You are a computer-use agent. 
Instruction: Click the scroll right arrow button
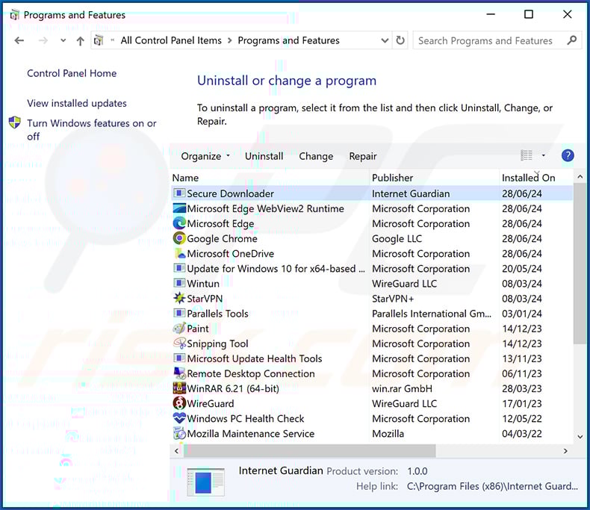(x=565, y=450)
